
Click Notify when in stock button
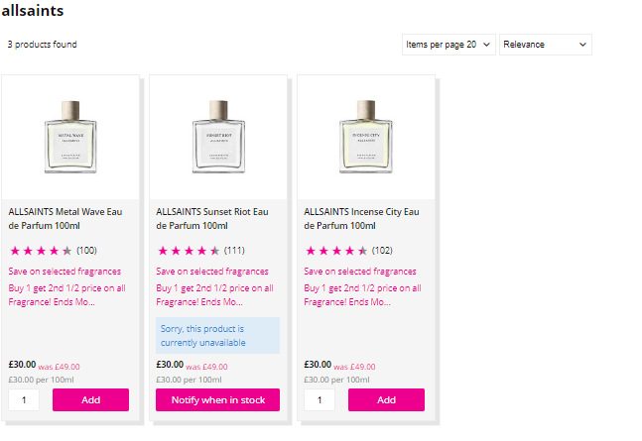point(217,399)
